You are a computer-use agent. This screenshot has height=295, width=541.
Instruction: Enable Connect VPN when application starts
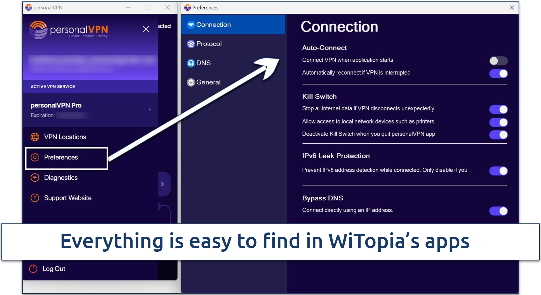498,61
